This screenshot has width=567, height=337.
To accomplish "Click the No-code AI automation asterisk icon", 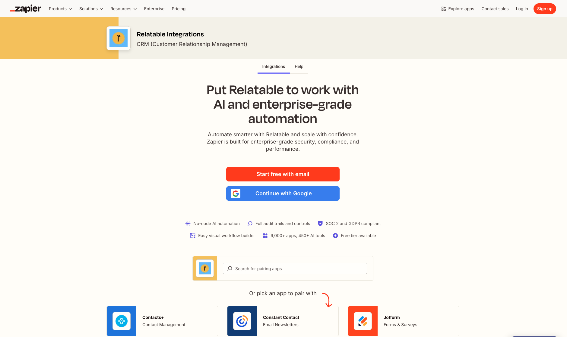I will [x=188, y=224].
